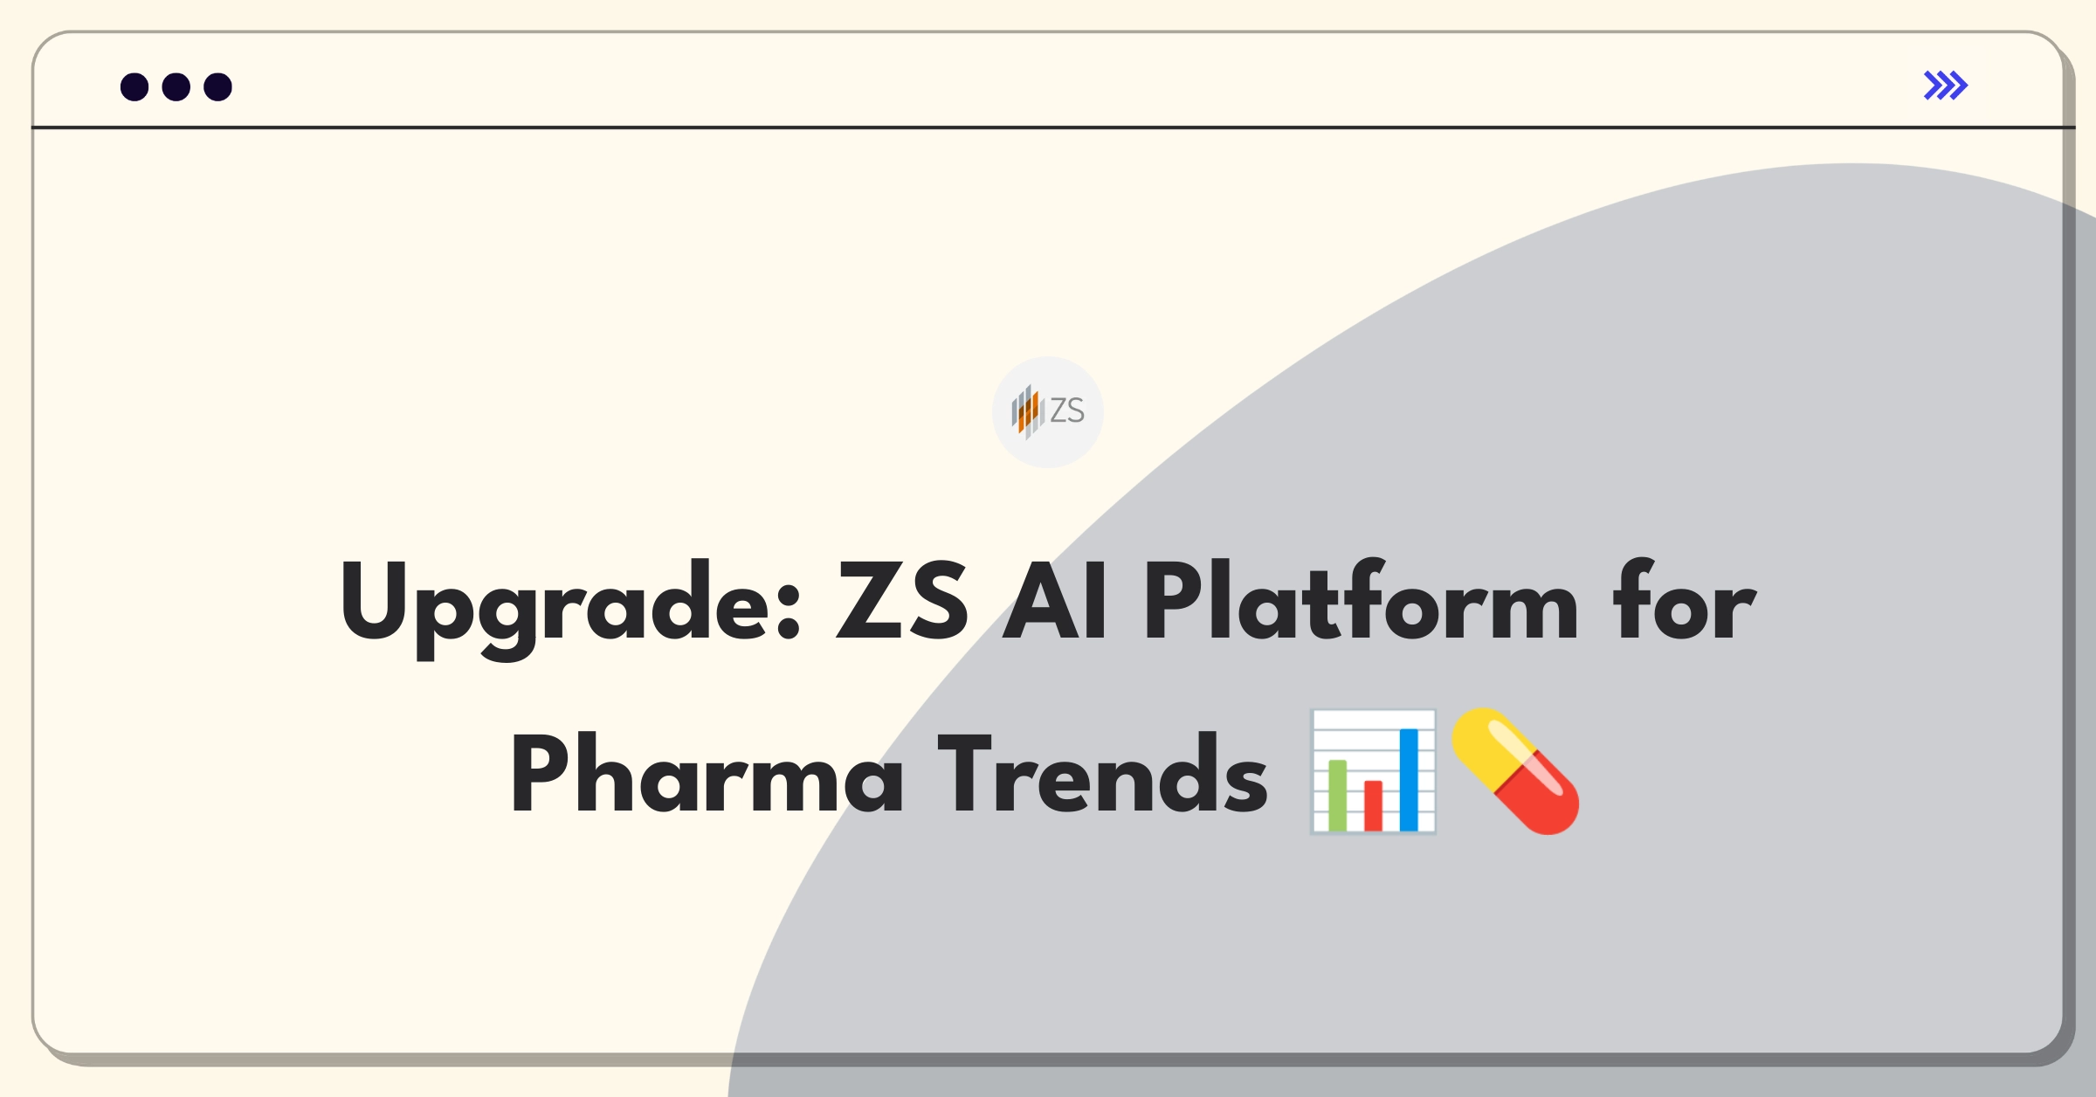Click the ZS logo circle
Image resolution: width=2096 pixels, height=1097 pixels.
[x=1048, y=411]
